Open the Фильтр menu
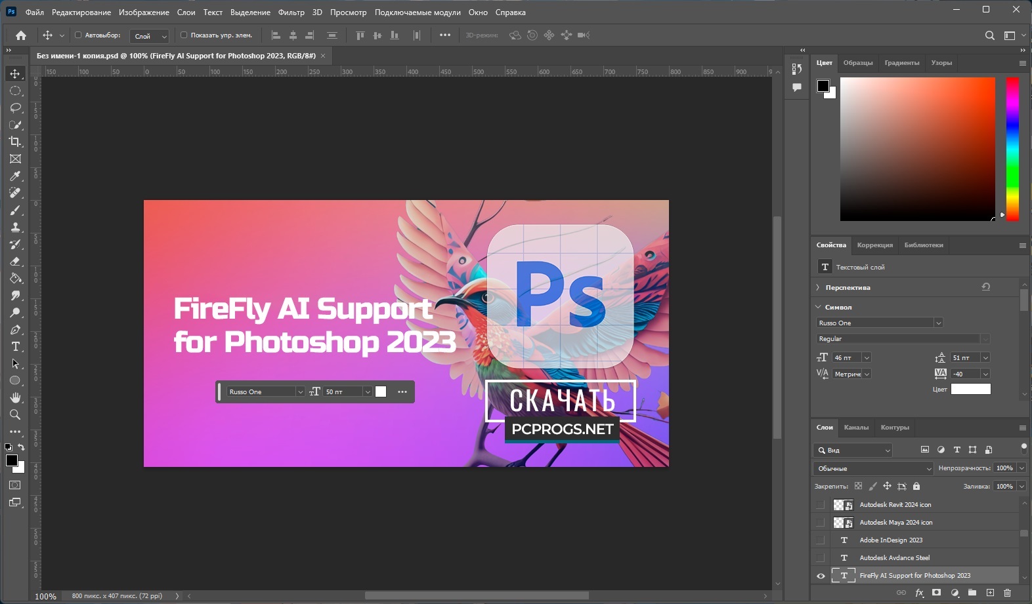1032x604 pixels. pos(291,12)
